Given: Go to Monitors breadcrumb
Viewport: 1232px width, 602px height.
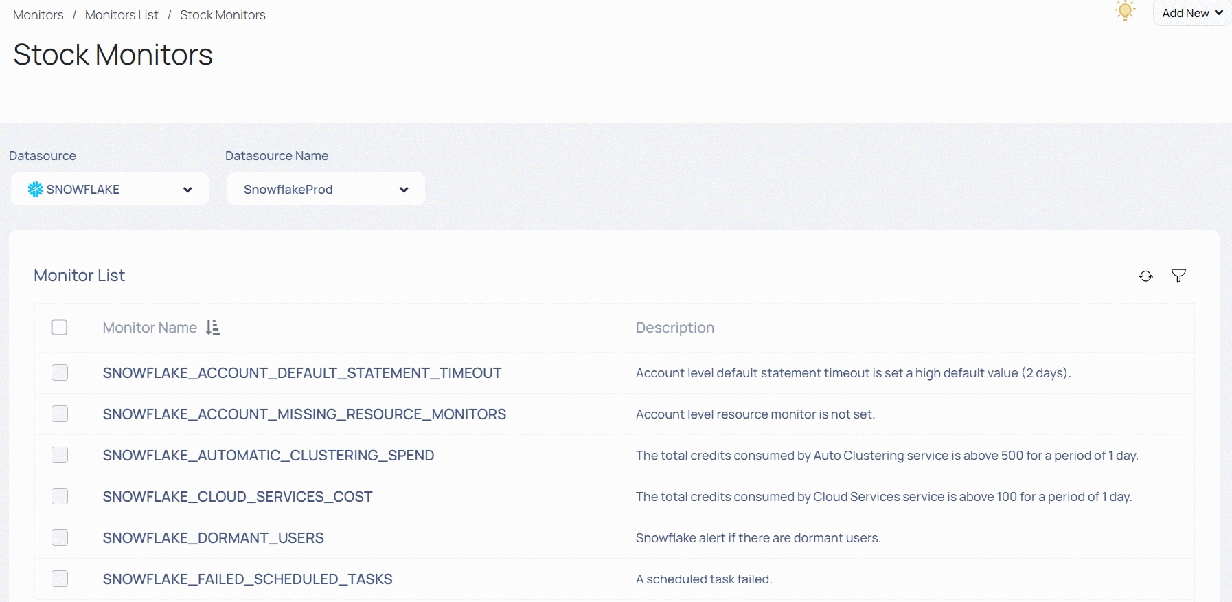Looking at the screenshot, I should click(38, 15).
